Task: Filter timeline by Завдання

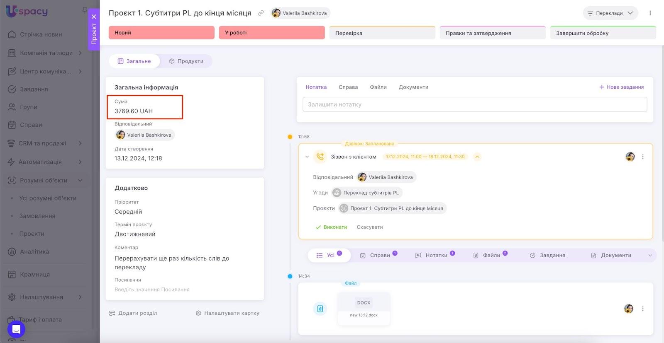Action: (547, 255)
